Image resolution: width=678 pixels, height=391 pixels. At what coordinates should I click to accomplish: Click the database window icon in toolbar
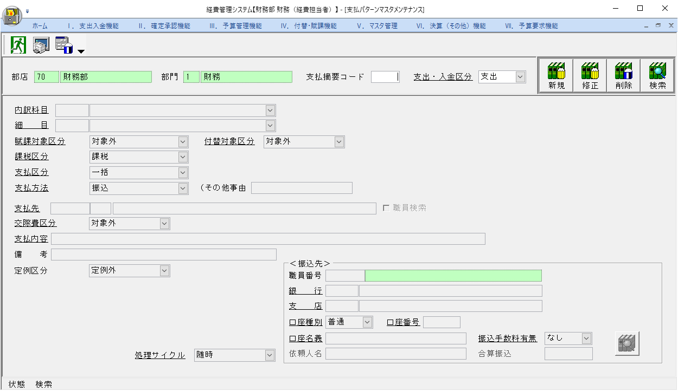[x=64, y=45]
